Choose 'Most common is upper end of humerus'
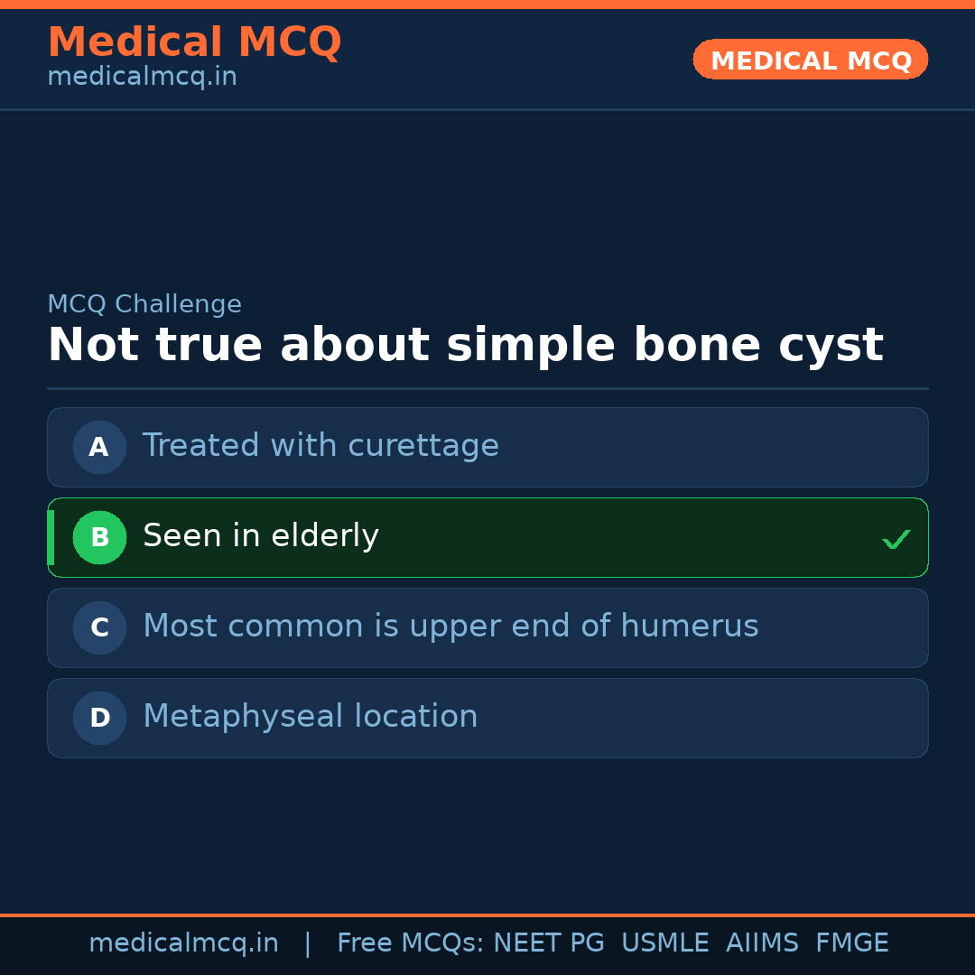 coord(450,627)
